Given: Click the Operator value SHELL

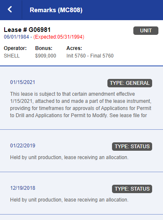Looking at the screenshot, I should [12, 56].
